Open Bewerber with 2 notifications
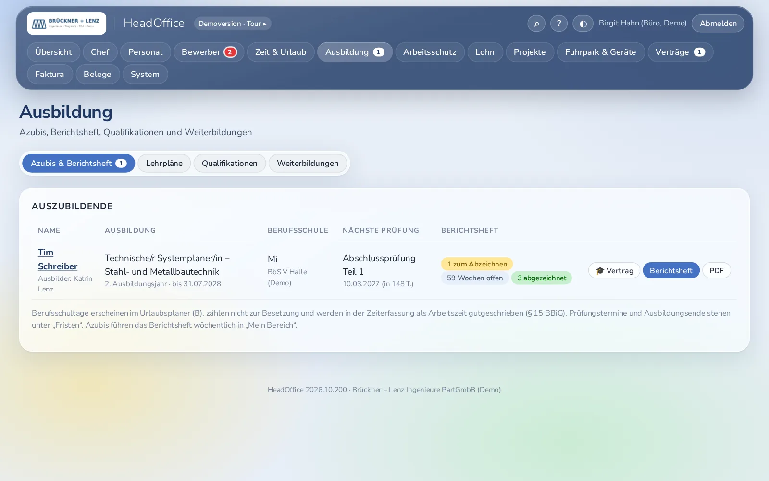The image size is (769, 481). [x=209, y=52]
